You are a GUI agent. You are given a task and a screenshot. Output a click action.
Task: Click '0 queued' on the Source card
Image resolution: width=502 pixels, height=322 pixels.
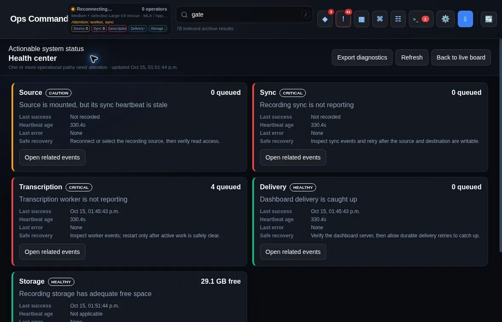point(226,92)
